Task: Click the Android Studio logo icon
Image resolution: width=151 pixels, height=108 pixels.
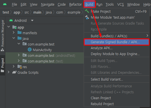Action: point(5,4)
